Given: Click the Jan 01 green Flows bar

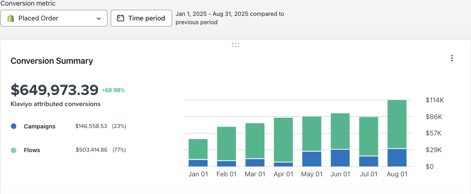Looking at the screenshot, I should click(198, 149).
